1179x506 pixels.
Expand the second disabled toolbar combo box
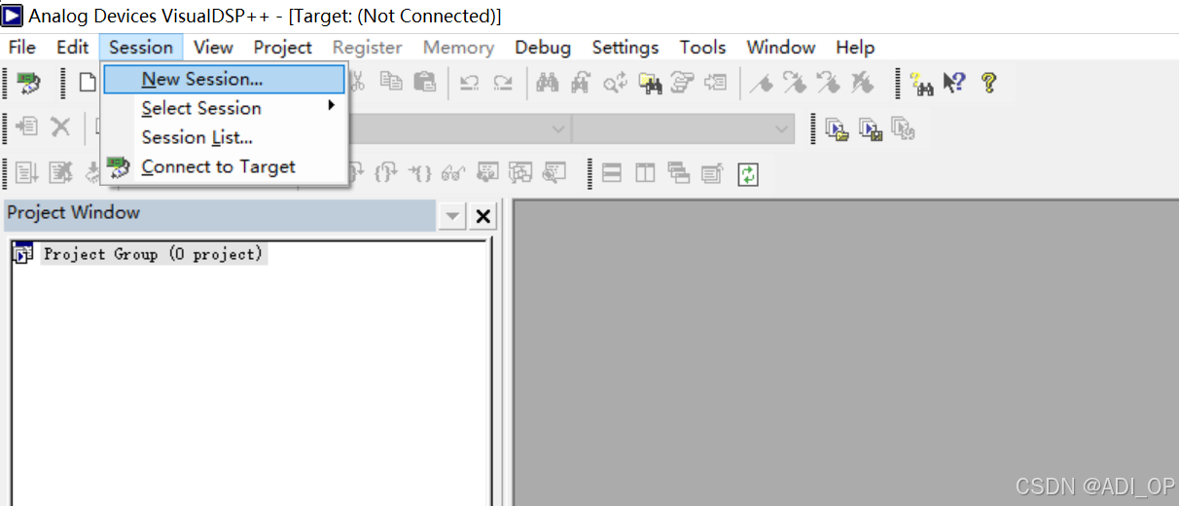click(782, 128)
